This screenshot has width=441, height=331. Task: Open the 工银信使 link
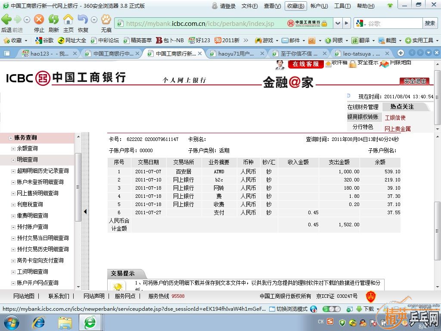pos(395,118)
